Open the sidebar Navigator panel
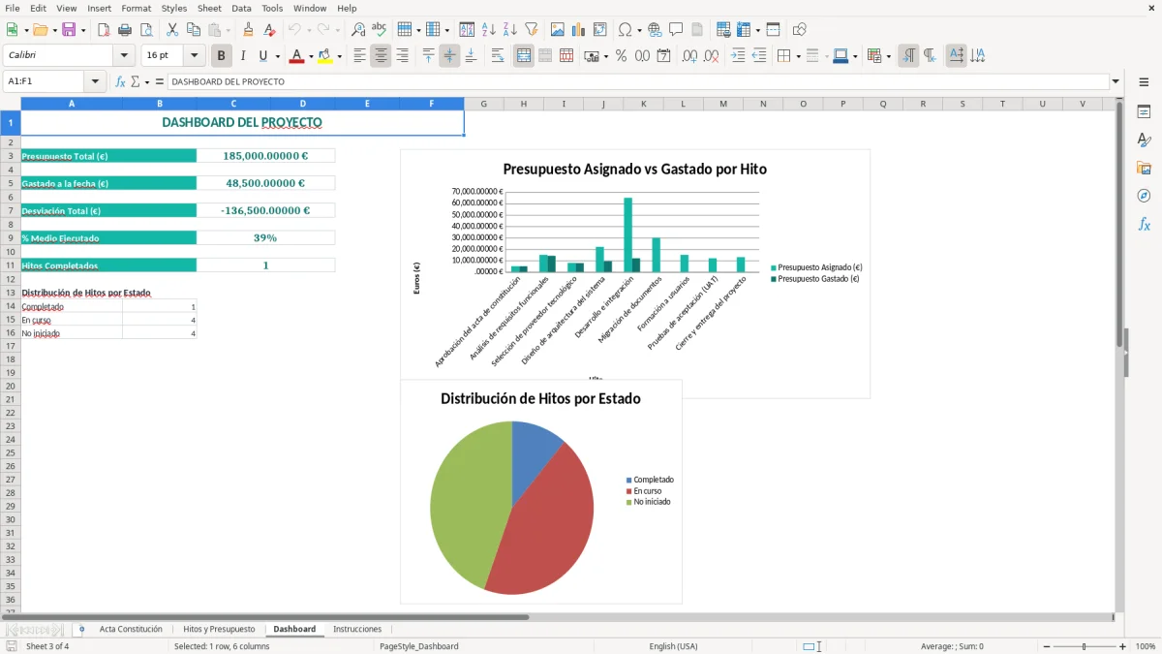The height and width of the screenshot is (654, 1162). 1144,196
